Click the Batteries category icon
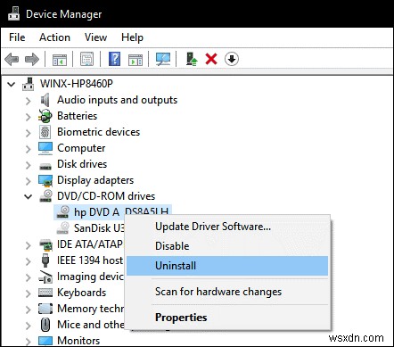This screenshot has width=394, height=347. click(45, 116)
